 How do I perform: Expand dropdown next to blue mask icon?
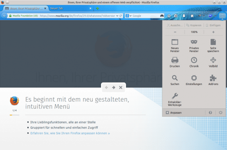[215, 16]
